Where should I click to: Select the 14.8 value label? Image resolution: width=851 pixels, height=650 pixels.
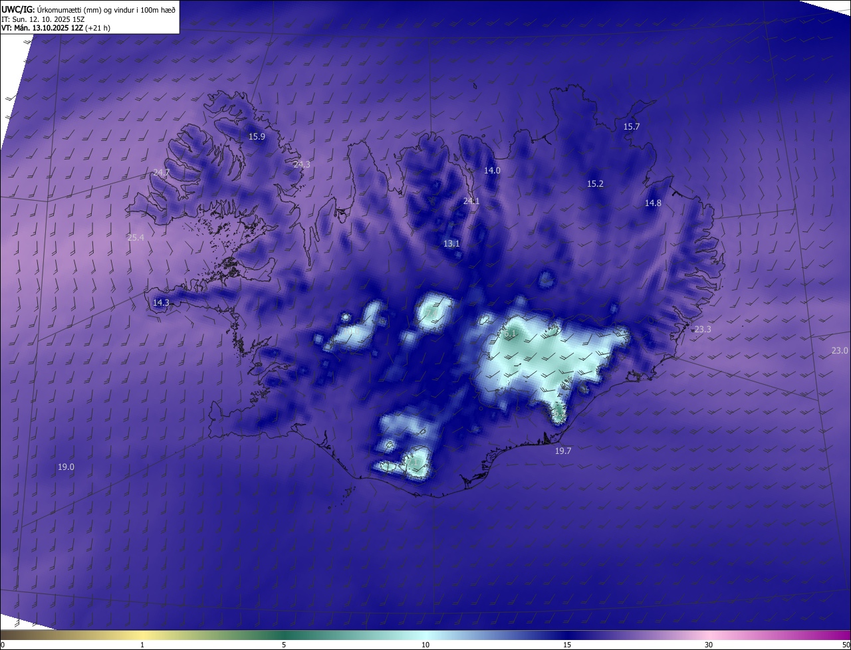click(653, 203)
